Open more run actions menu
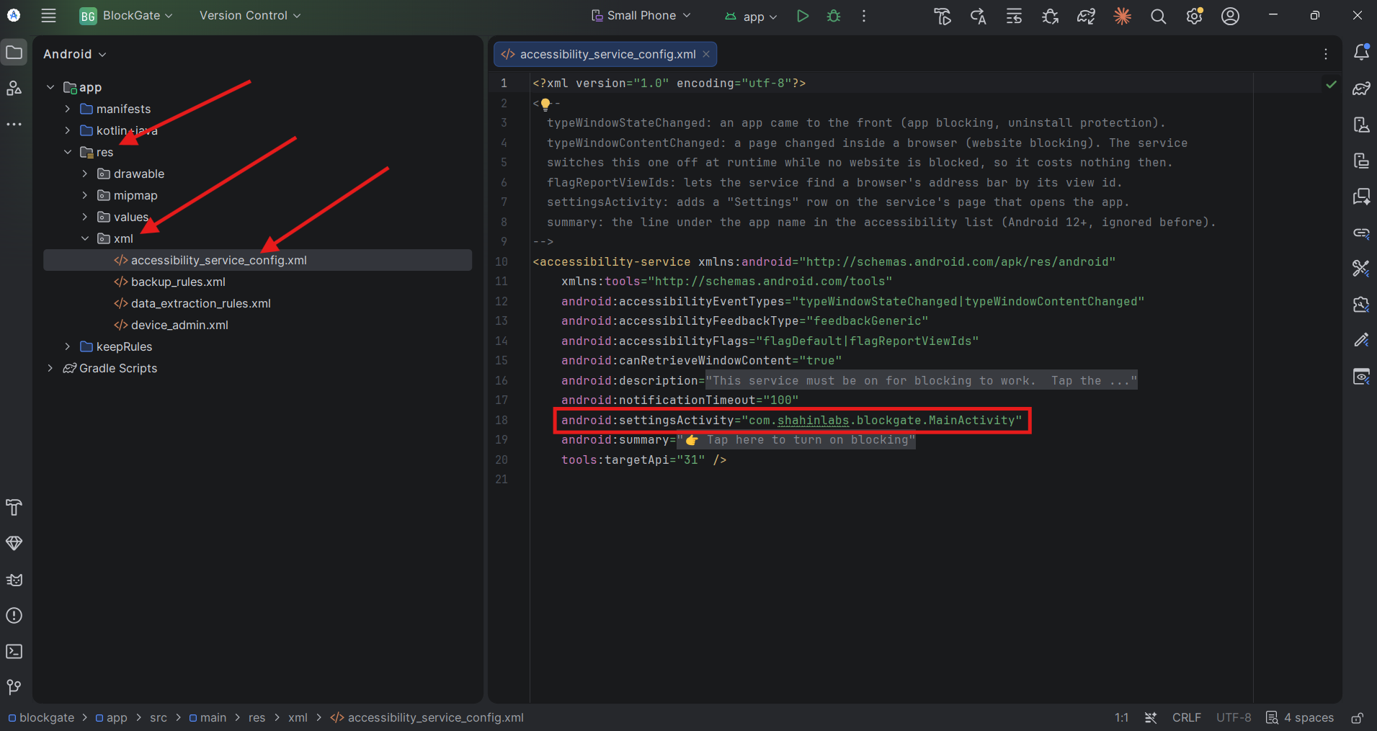Viewport: 1377px width, 731px height. click(x=864, y=16)
